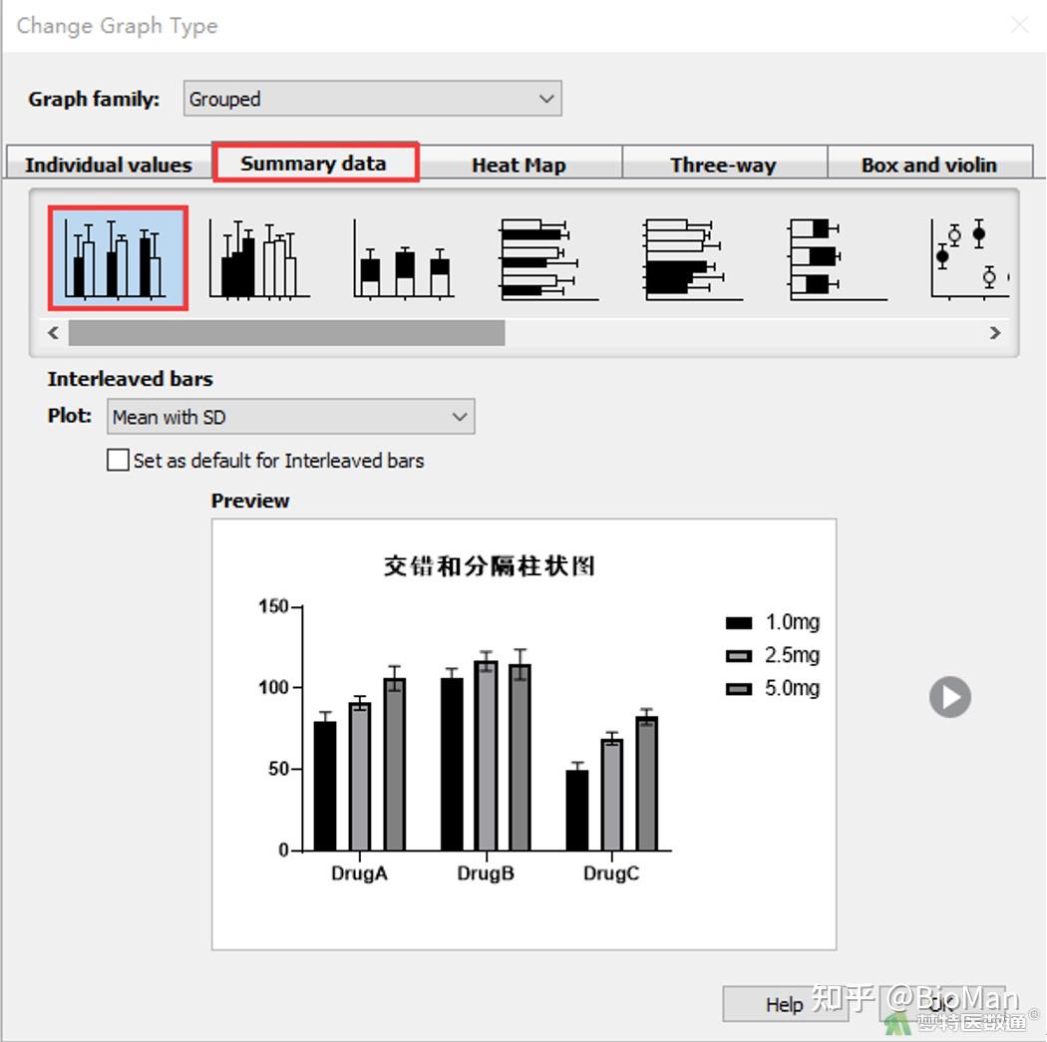This screenshot has height=1042, width=1047.
Task: Choose the horizontal separated bars icon
Action: (x=693, y=258)
